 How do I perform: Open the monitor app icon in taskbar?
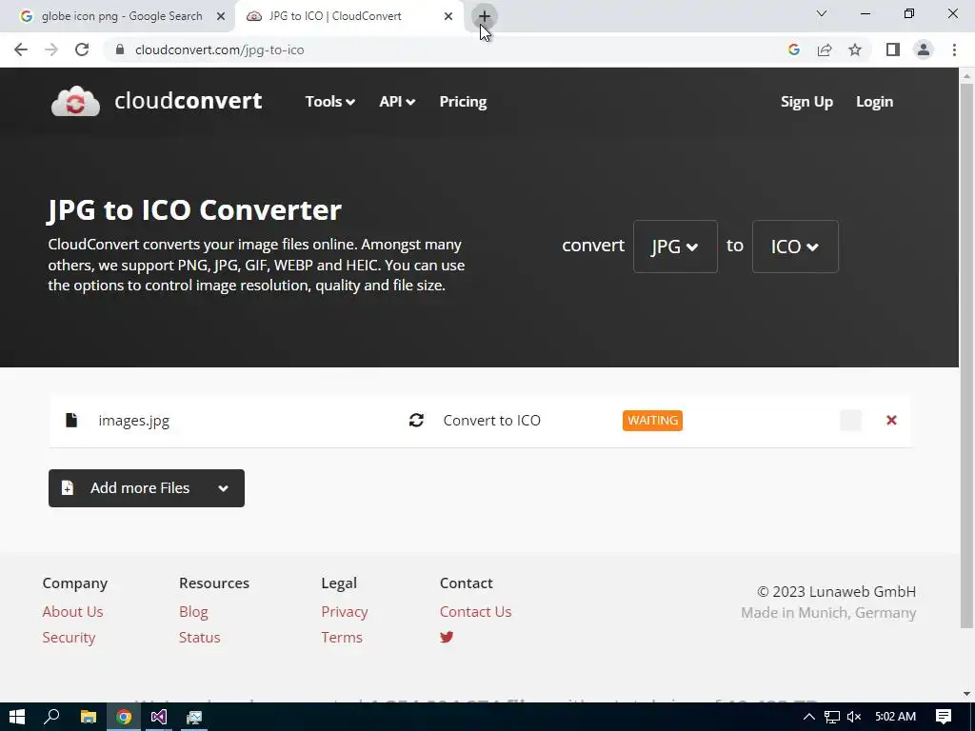(x=194, y=717)
